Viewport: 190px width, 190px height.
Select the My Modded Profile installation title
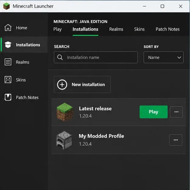point(101,136)
